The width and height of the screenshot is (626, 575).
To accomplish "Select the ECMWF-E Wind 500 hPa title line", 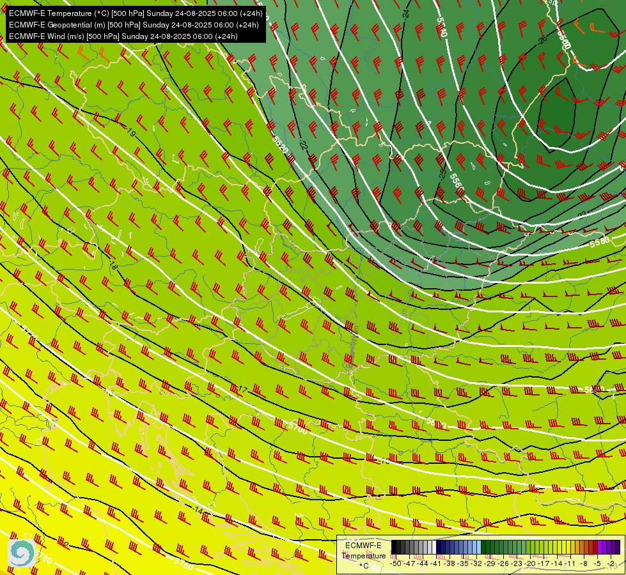I will click(123, 36).
